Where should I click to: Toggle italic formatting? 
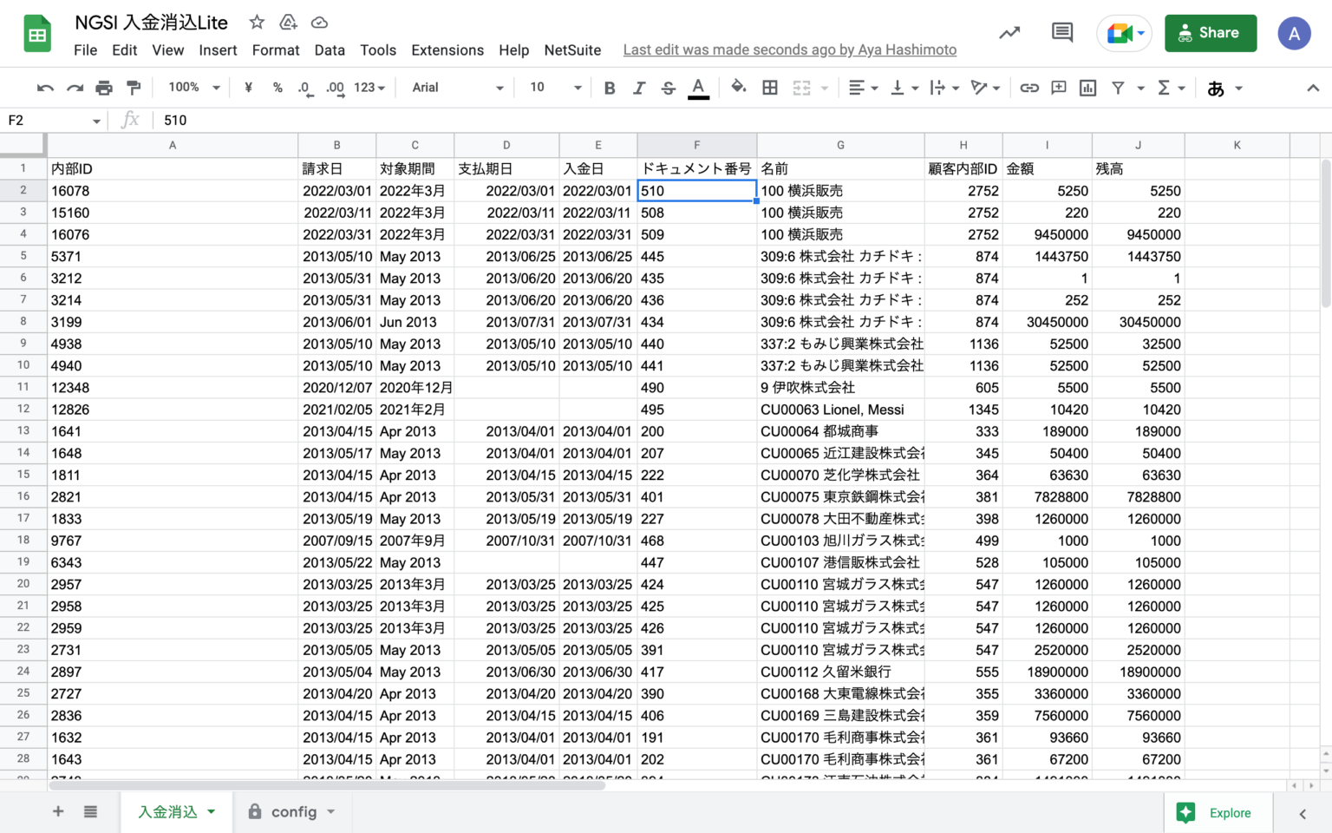point(639,87)
